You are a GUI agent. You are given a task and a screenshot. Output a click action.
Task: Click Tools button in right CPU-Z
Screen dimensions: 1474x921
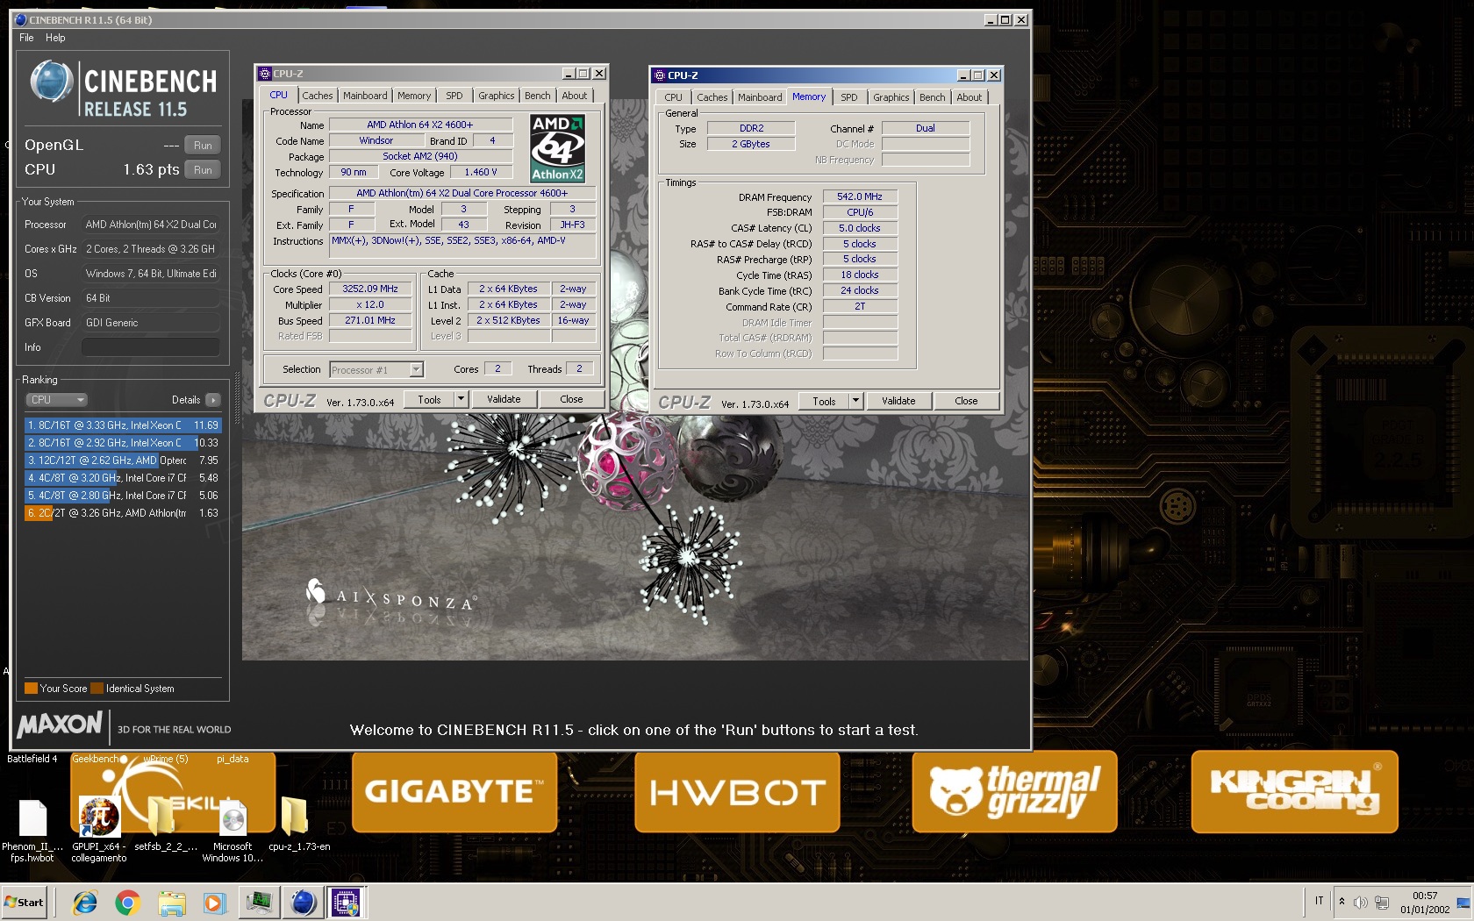click(824, 401)
